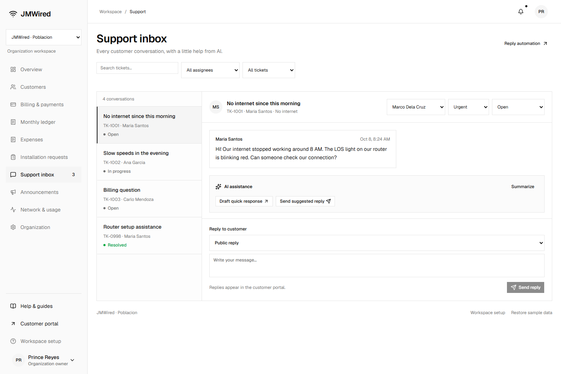The height and width of the screenshot is (374, 561).
Task: Open the Urgent priority dropdown
Action: click(469, 107)
